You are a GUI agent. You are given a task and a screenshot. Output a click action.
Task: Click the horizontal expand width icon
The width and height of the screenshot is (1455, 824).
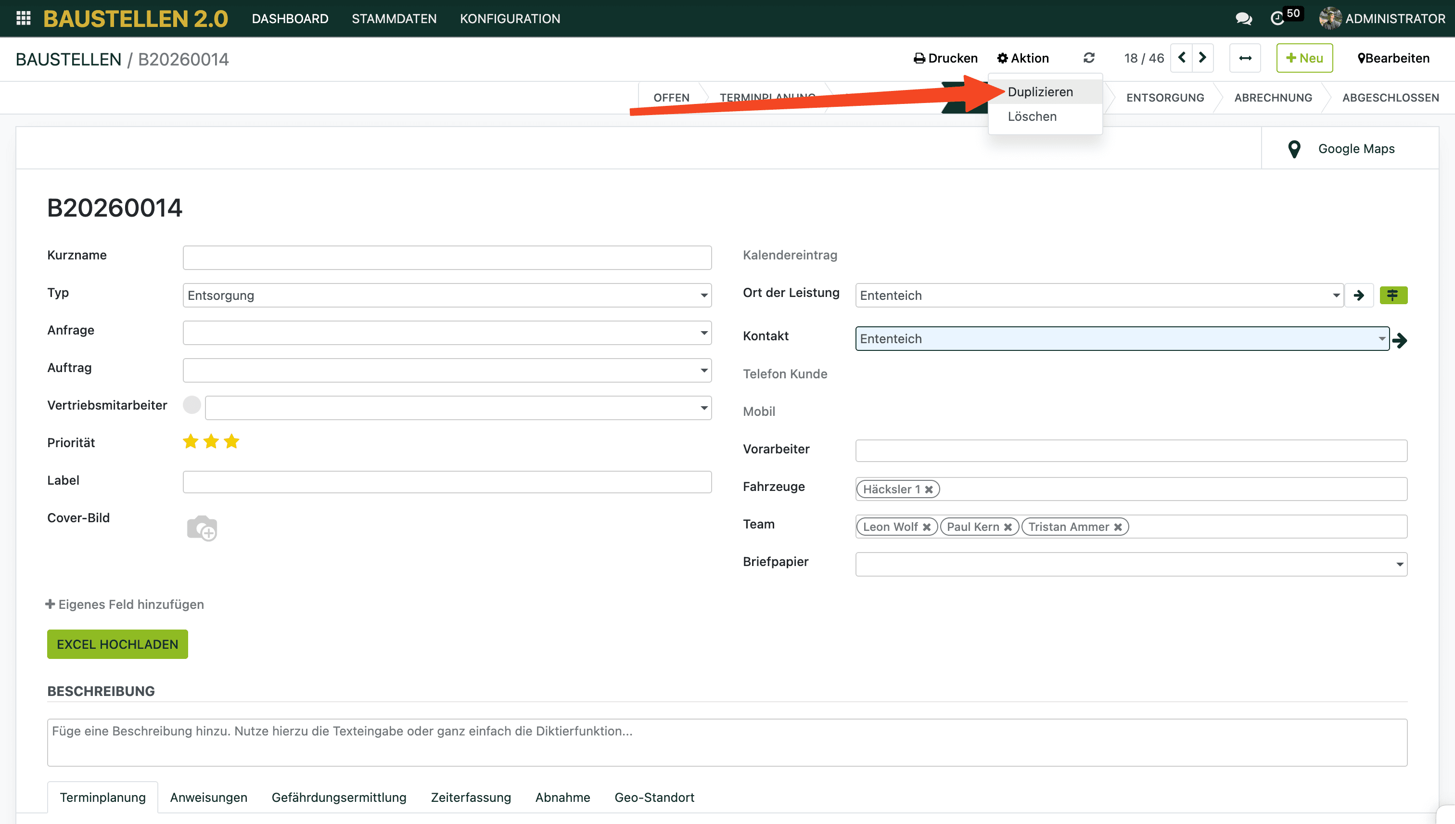pyautogui.click(x=1245, y=58)
